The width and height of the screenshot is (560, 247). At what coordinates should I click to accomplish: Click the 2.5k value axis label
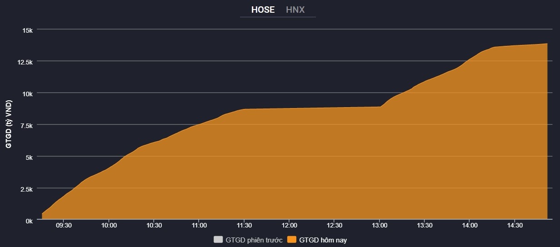[26, 188]
